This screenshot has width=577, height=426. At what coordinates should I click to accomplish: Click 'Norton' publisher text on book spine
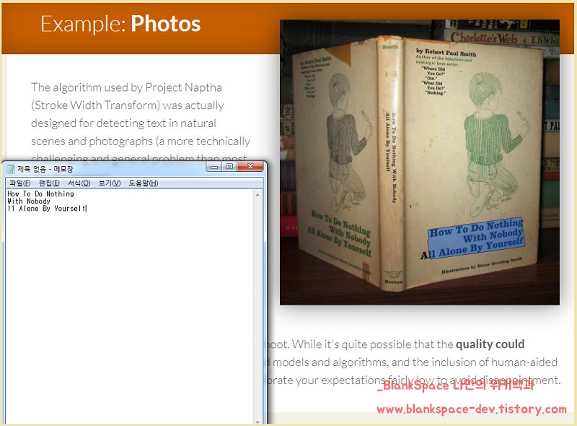pyautogui.click(x=393, y=282)
